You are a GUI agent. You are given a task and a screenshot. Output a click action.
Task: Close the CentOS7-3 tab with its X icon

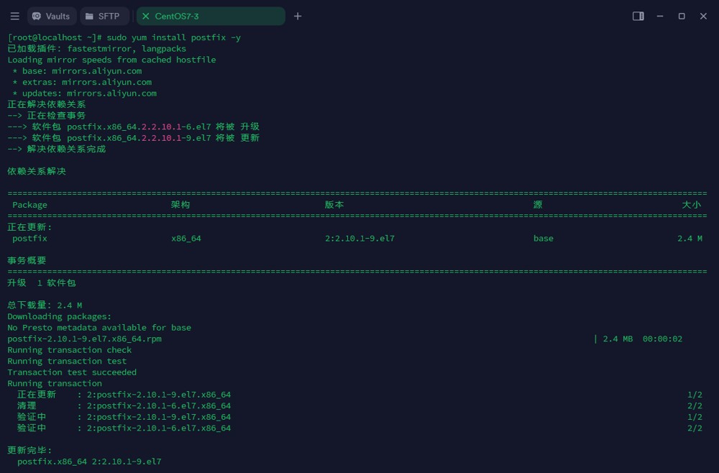[145, 17]
